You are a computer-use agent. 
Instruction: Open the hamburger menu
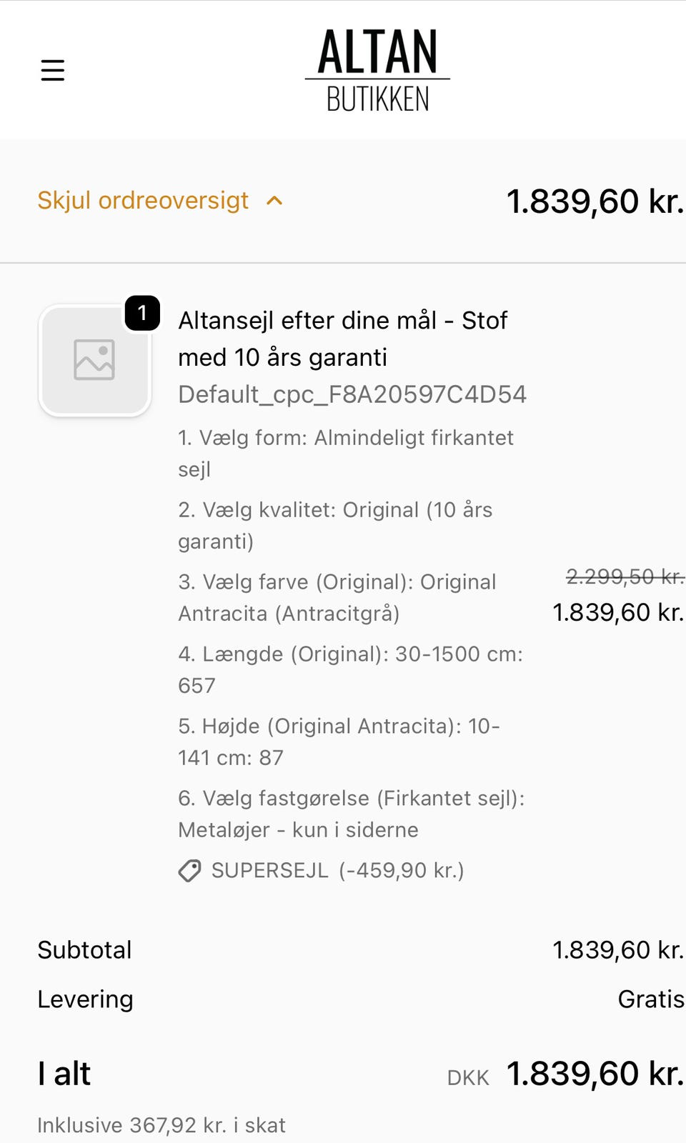click(53, 70)
